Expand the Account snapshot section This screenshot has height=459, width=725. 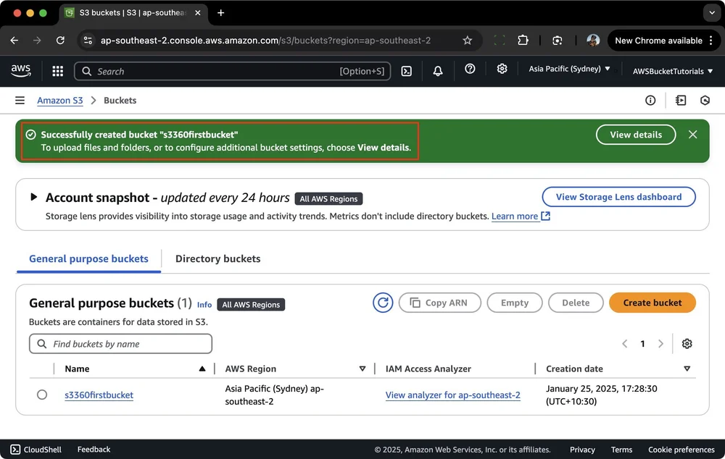33,197
